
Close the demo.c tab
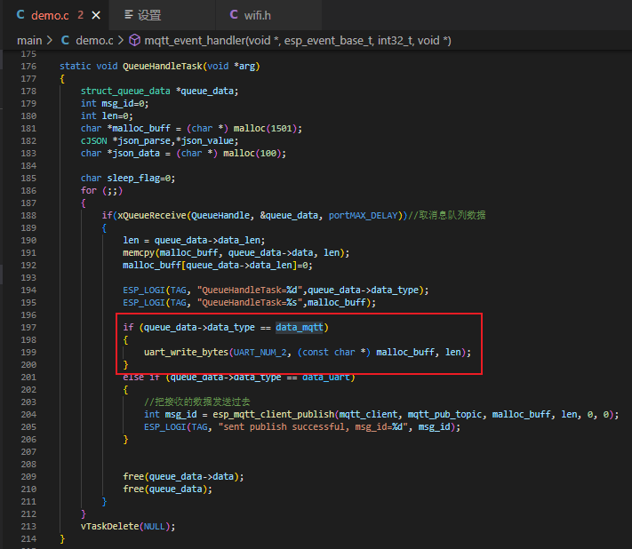(x=96, y=15)
